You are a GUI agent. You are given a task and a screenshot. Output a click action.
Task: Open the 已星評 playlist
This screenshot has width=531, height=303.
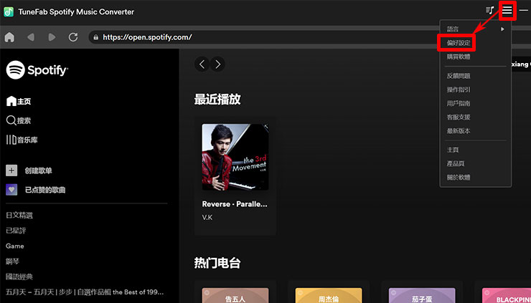coord(16,231)
